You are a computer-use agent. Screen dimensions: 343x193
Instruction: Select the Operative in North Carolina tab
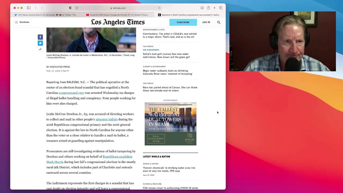[x=190, y=15]
